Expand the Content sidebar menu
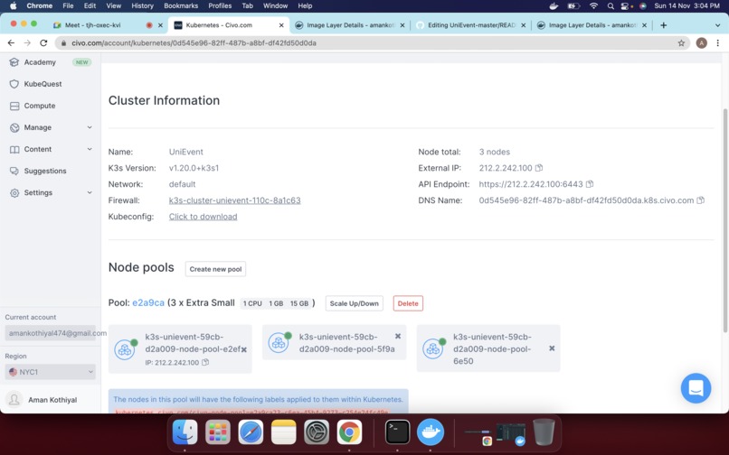 (51, 149)
